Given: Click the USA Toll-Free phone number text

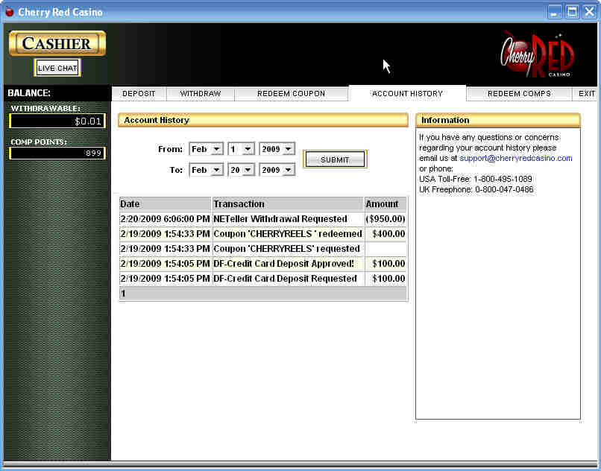Looking at the screenshot, I should click(x=475, y=179).
